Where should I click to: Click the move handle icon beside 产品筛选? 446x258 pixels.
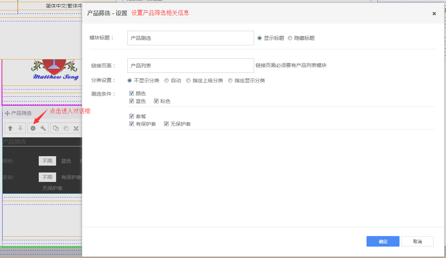(7, 113)
